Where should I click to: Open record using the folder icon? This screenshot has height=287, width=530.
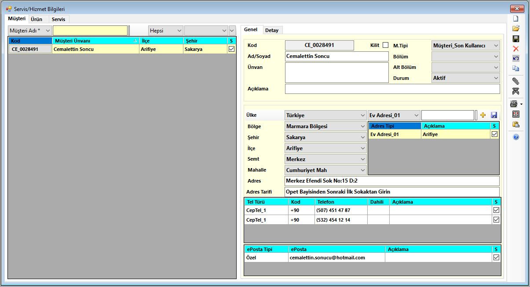click(516, 29)
